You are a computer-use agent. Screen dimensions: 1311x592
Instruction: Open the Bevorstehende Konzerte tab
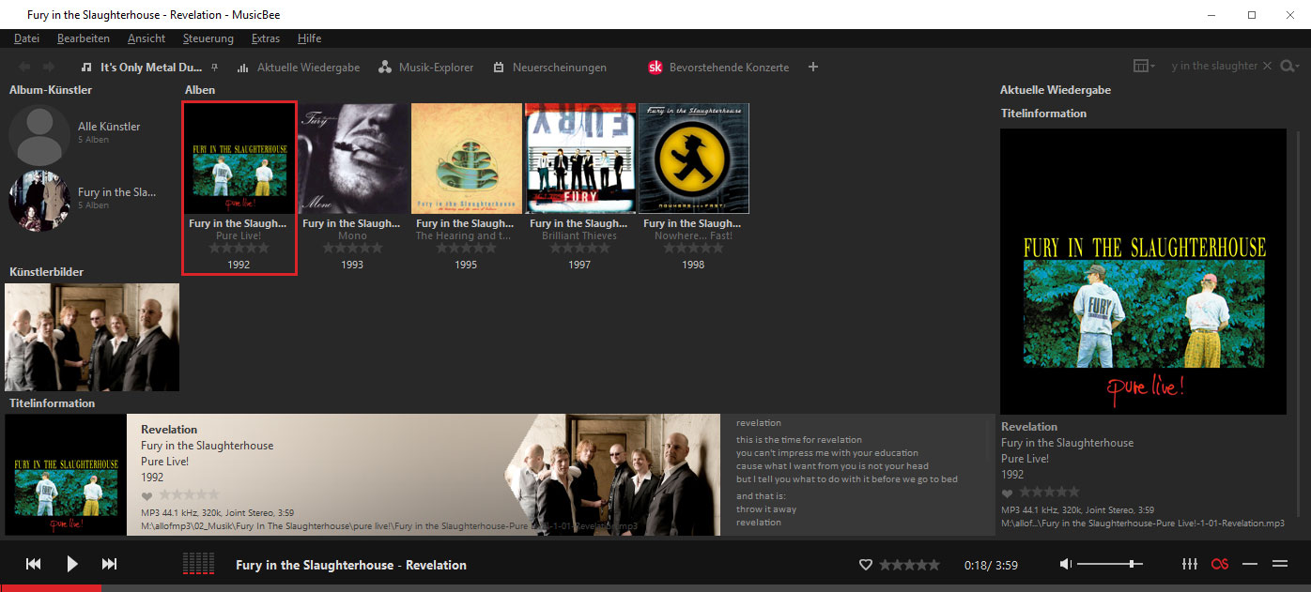(718, 68)
